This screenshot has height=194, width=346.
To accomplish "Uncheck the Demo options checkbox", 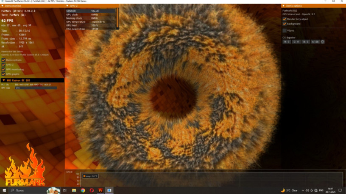I will click(x=3, y=60).
